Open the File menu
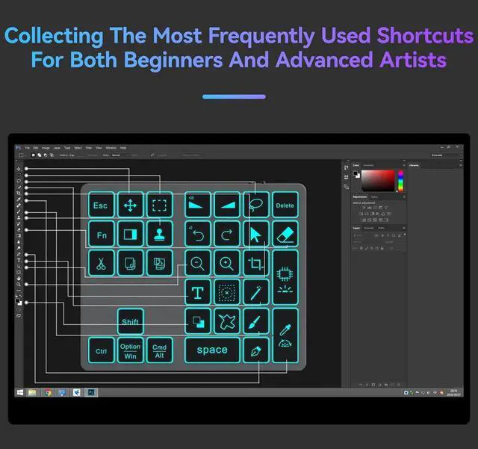The image size is (478, 449). click(28, 148)
